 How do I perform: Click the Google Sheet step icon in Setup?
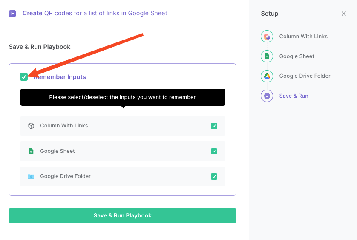pos(267,56)
